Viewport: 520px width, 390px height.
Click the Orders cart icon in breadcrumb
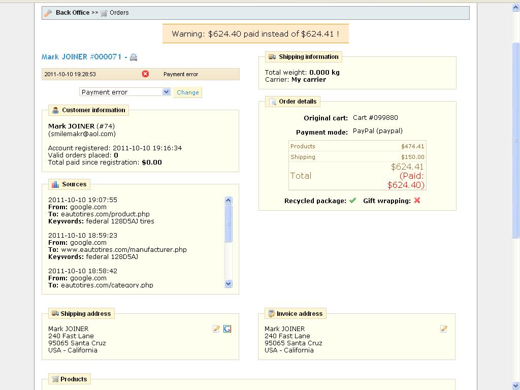[104, 13]
